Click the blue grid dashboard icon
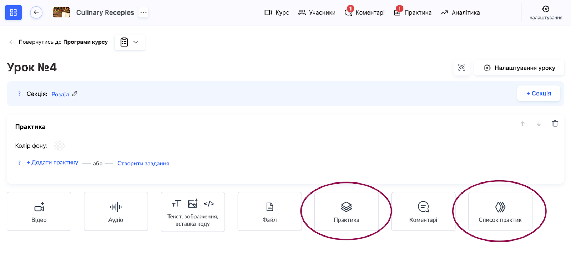The height and width of the screenshot is (265, 571). (13, 12)
